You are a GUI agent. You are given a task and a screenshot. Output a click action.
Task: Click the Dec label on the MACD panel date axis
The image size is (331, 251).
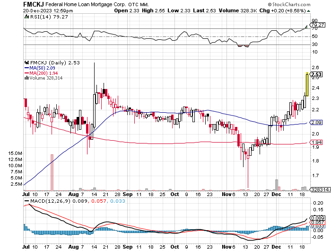click(276, 247)
